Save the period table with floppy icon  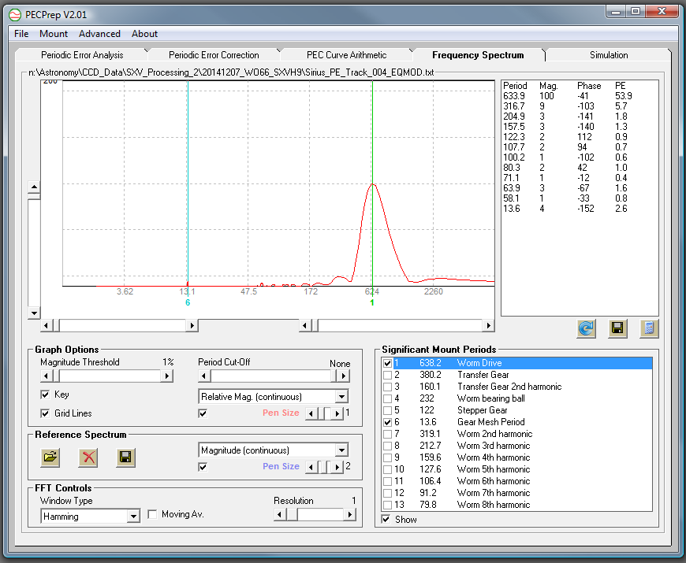coord(617,328)
